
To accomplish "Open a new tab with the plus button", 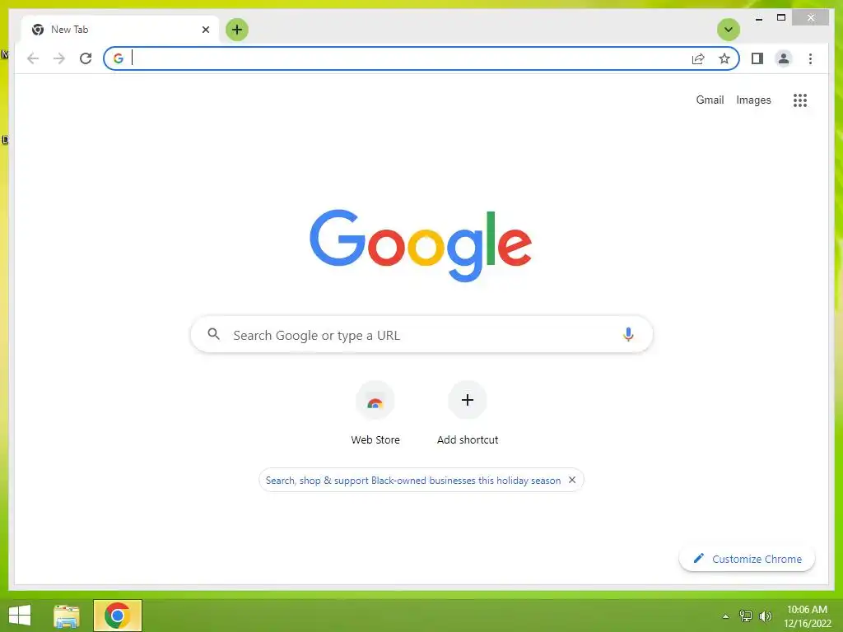I will point(237,30).
